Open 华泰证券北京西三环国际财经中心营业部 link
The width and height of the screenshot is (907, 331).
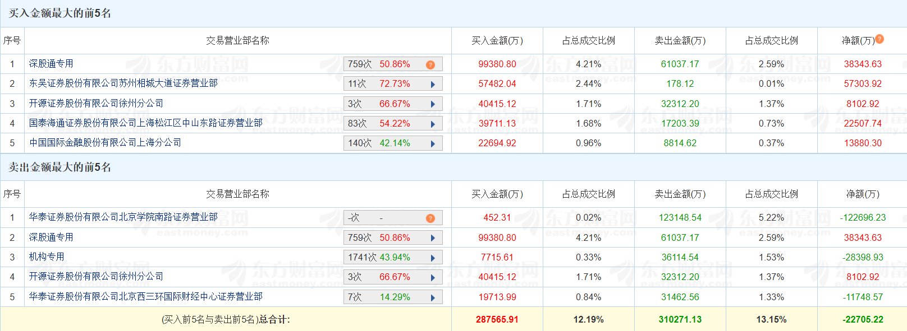[x=145, y=297]
